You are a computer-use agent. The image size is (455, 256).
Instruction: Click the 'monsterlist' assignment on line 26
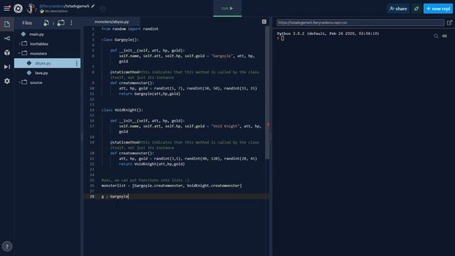[171, 186]
